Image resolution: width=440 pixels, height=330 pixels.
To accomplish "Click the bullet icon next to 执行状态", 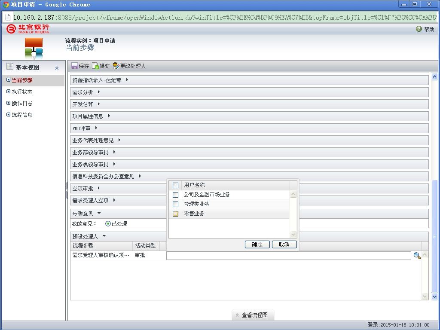I will pyautogui.click(x=9, y=92).
